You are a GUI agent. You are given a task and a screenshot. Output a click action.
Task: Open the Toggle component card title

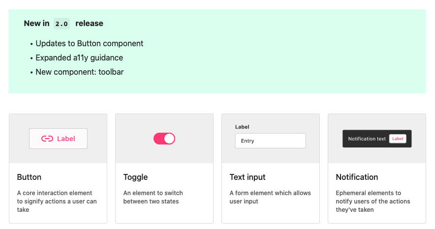[x=135, y=177]
